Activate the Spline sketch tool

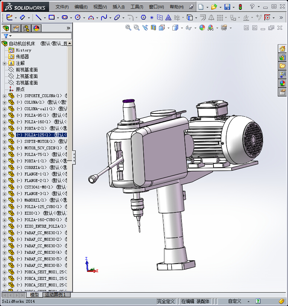[x=104, y=17]
